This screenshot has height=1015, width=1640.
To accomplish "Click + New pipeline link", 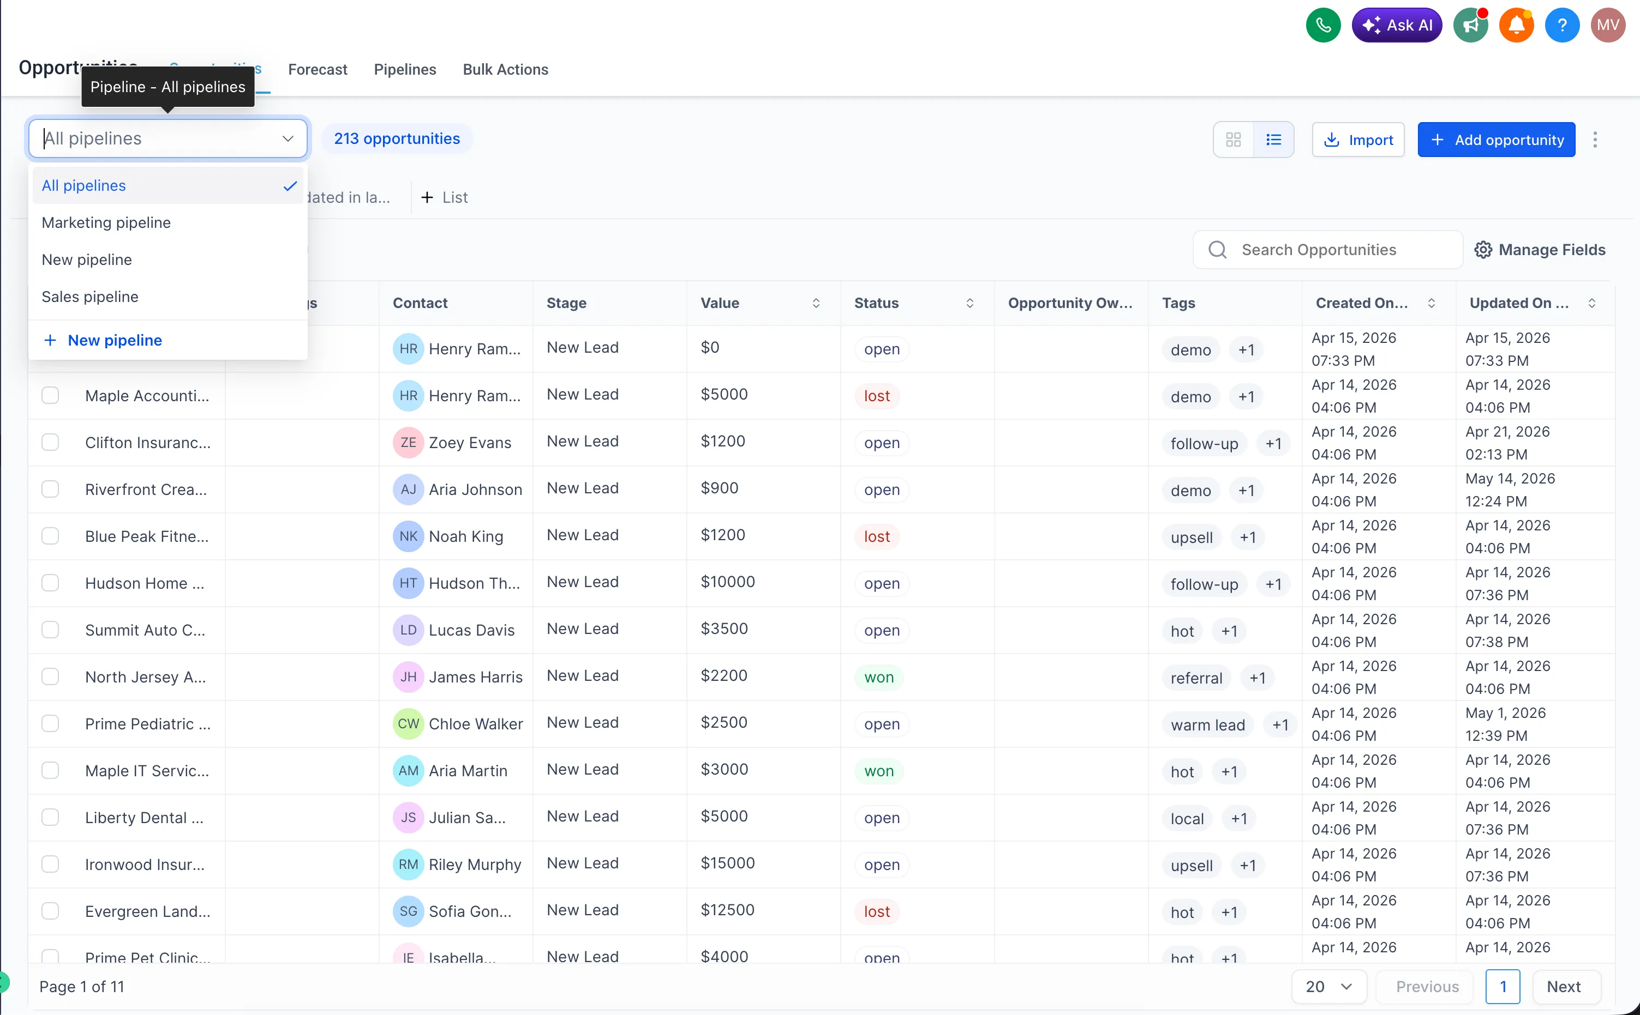I will point(103,340).
